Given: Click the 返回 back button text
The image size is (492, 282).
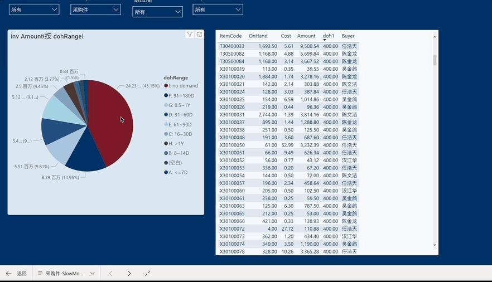Looking at the screenshot, I should click(x=22, y=274).
